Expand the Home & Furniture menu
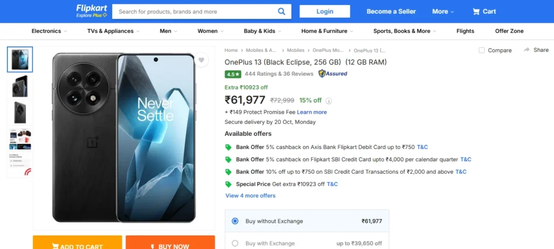The height and width of the screenshot is (249, 554). coord(327,31)
